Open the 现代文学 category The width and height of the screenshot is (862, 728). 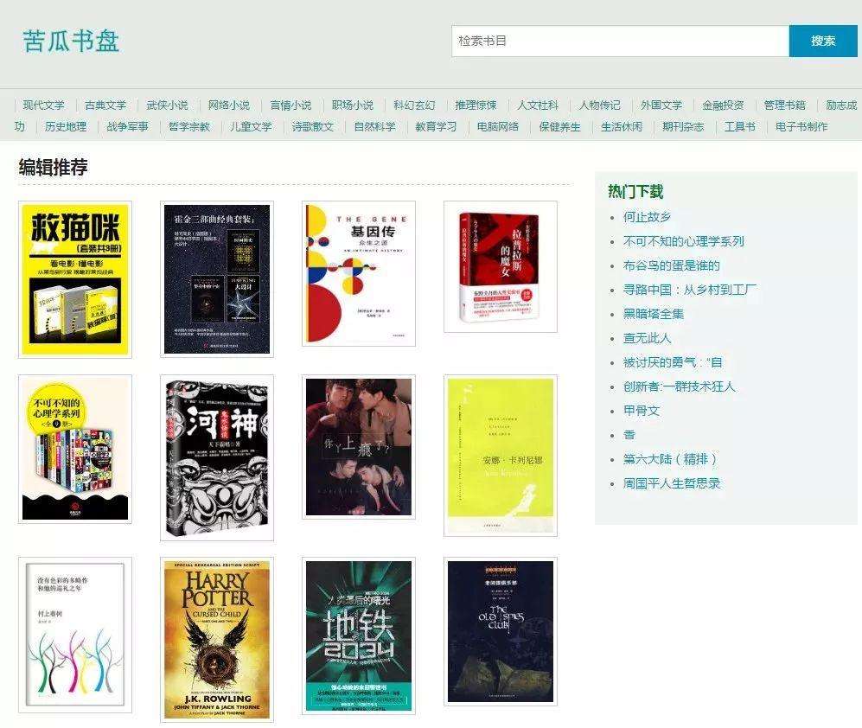[x=44, y=105]
